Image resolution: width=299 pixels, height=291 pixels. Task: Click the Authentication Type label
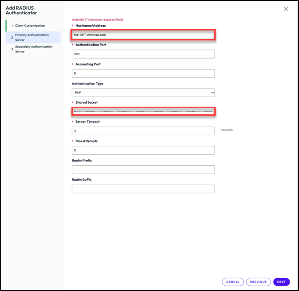[x=87, y=84]
